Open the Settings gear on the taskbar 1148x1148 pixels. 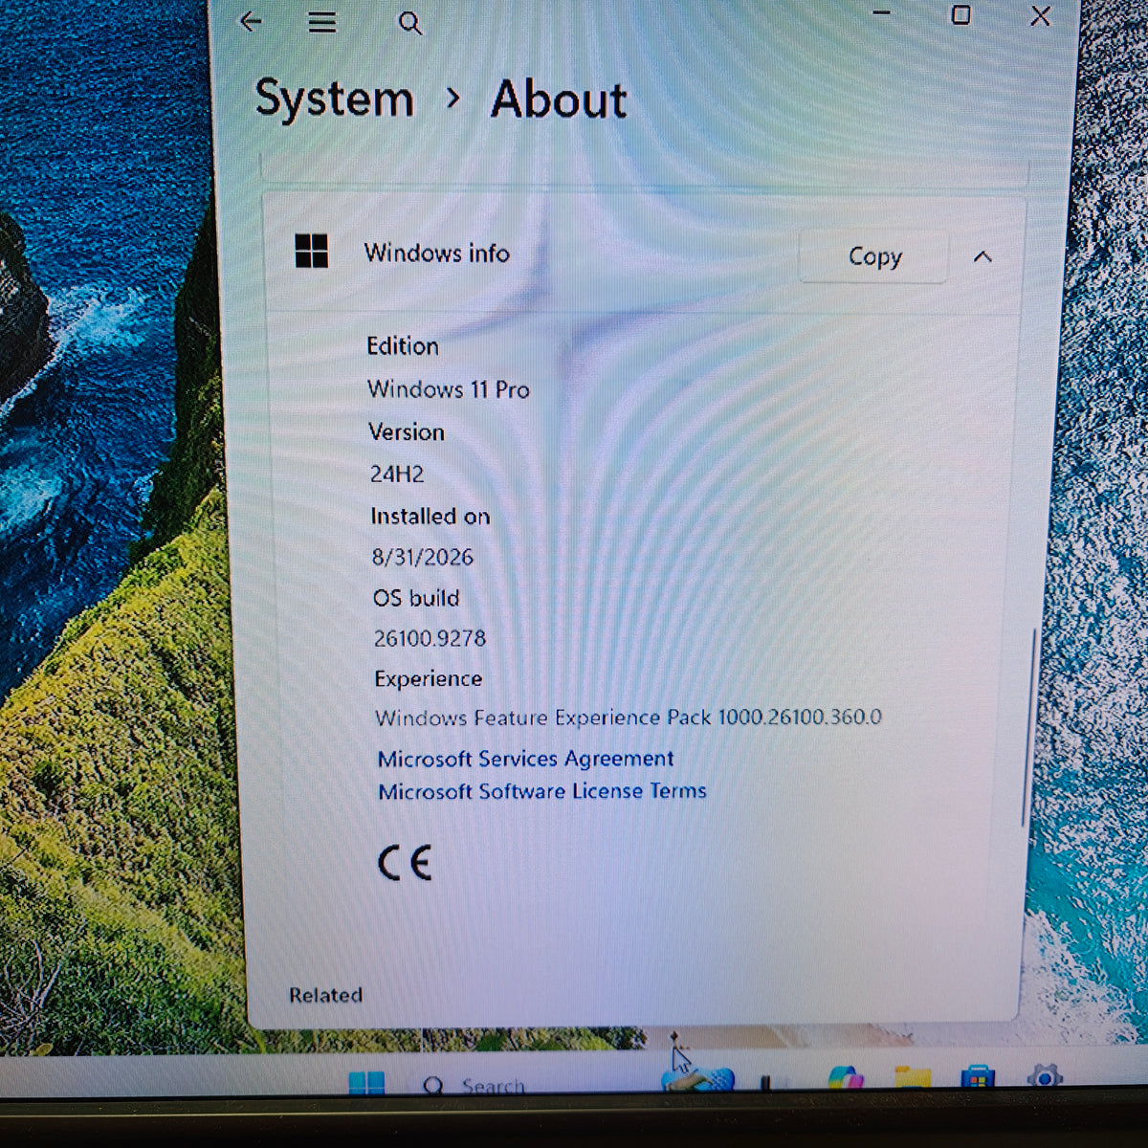pos(1045,1077)
